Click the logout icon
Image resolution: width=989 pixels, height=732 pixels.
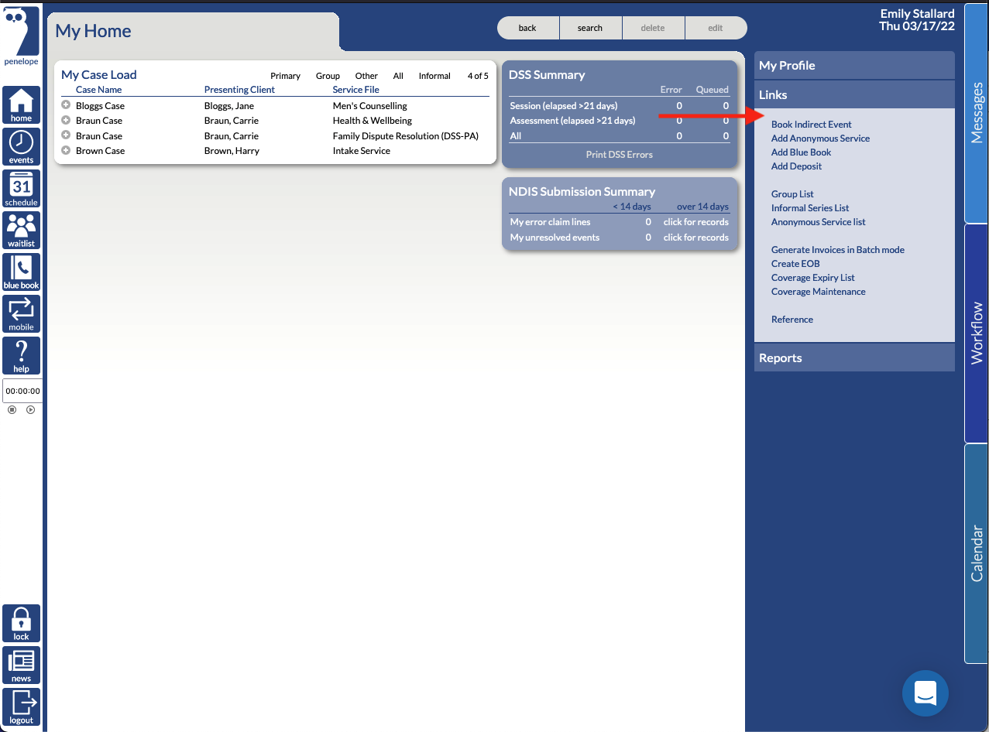coord(21,707)
